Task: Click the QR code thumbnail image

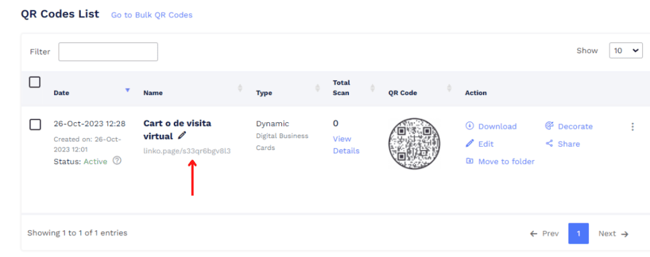Action: (413, 144)
